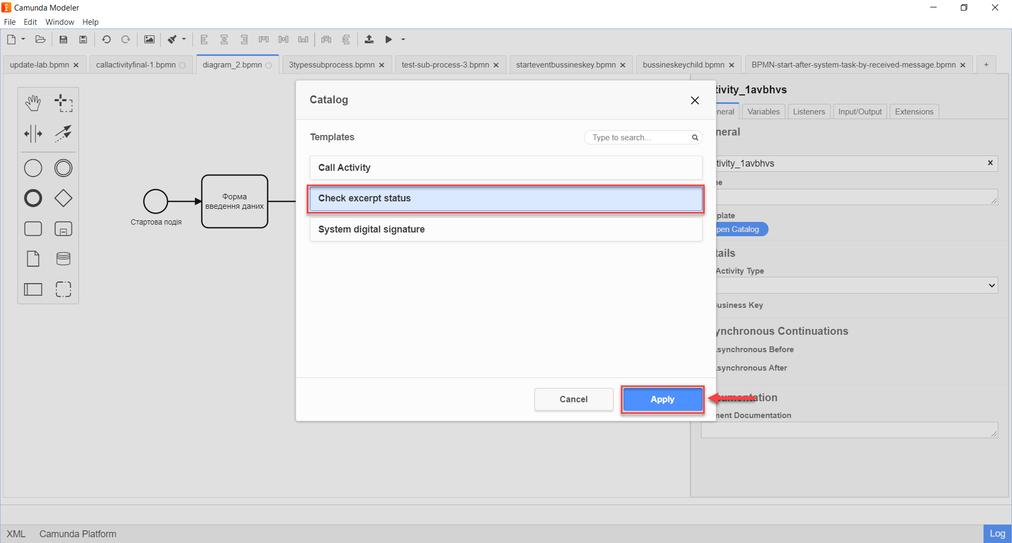Image resolution: width=1012 pixels, height=543 pixels.
Task: Open the color picker dropdown arrow
Action: (184, 40)
